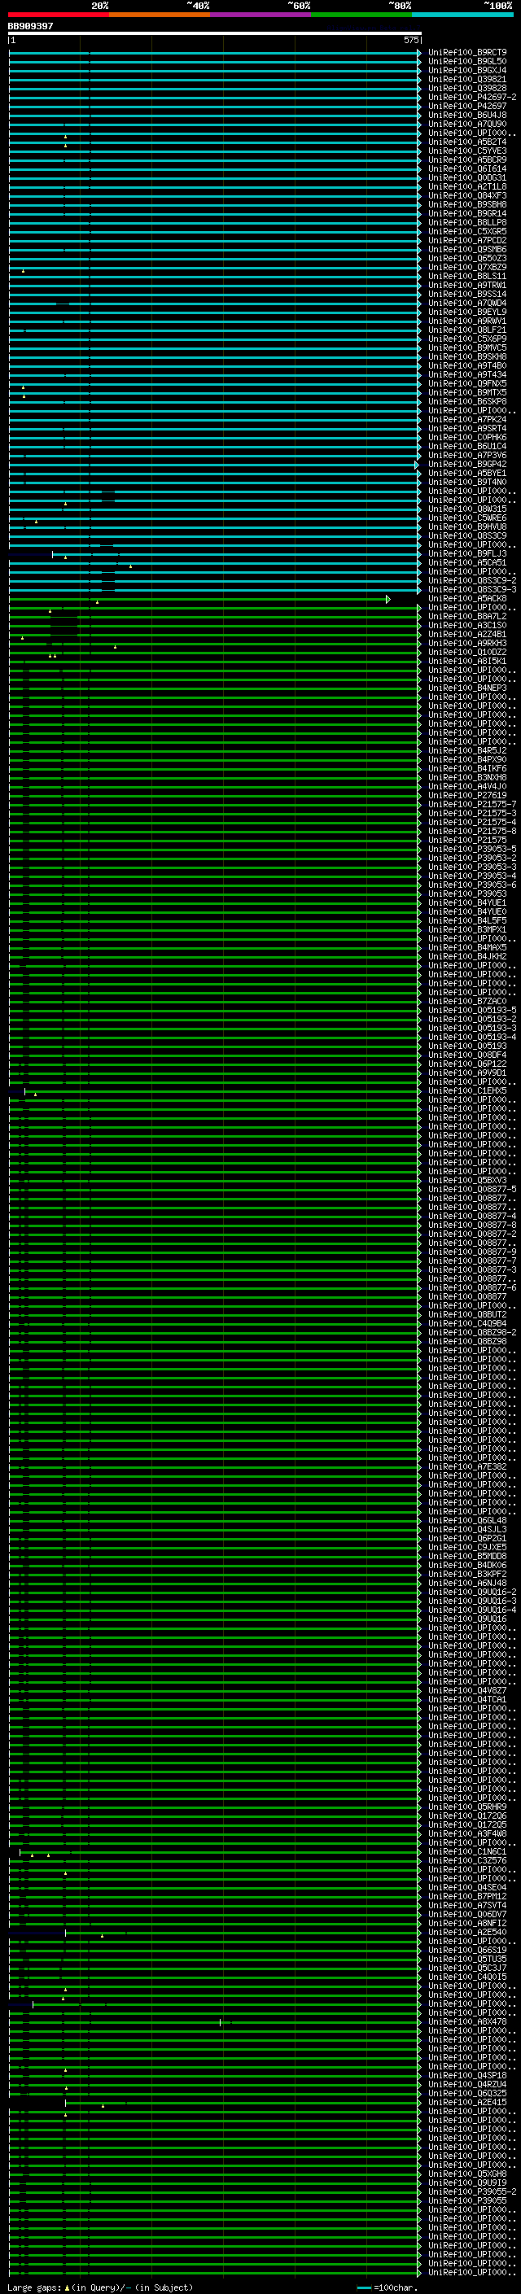Click arrowhead ending the A5ACK8 alignment bar
This screenshot has width=521, height=2294.
point(387,599)
